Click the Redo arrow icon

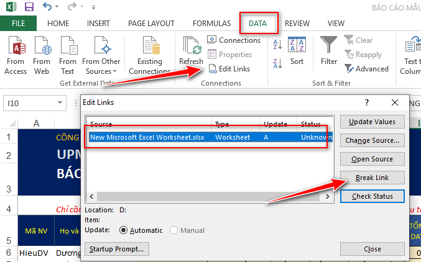pos(72,6)
